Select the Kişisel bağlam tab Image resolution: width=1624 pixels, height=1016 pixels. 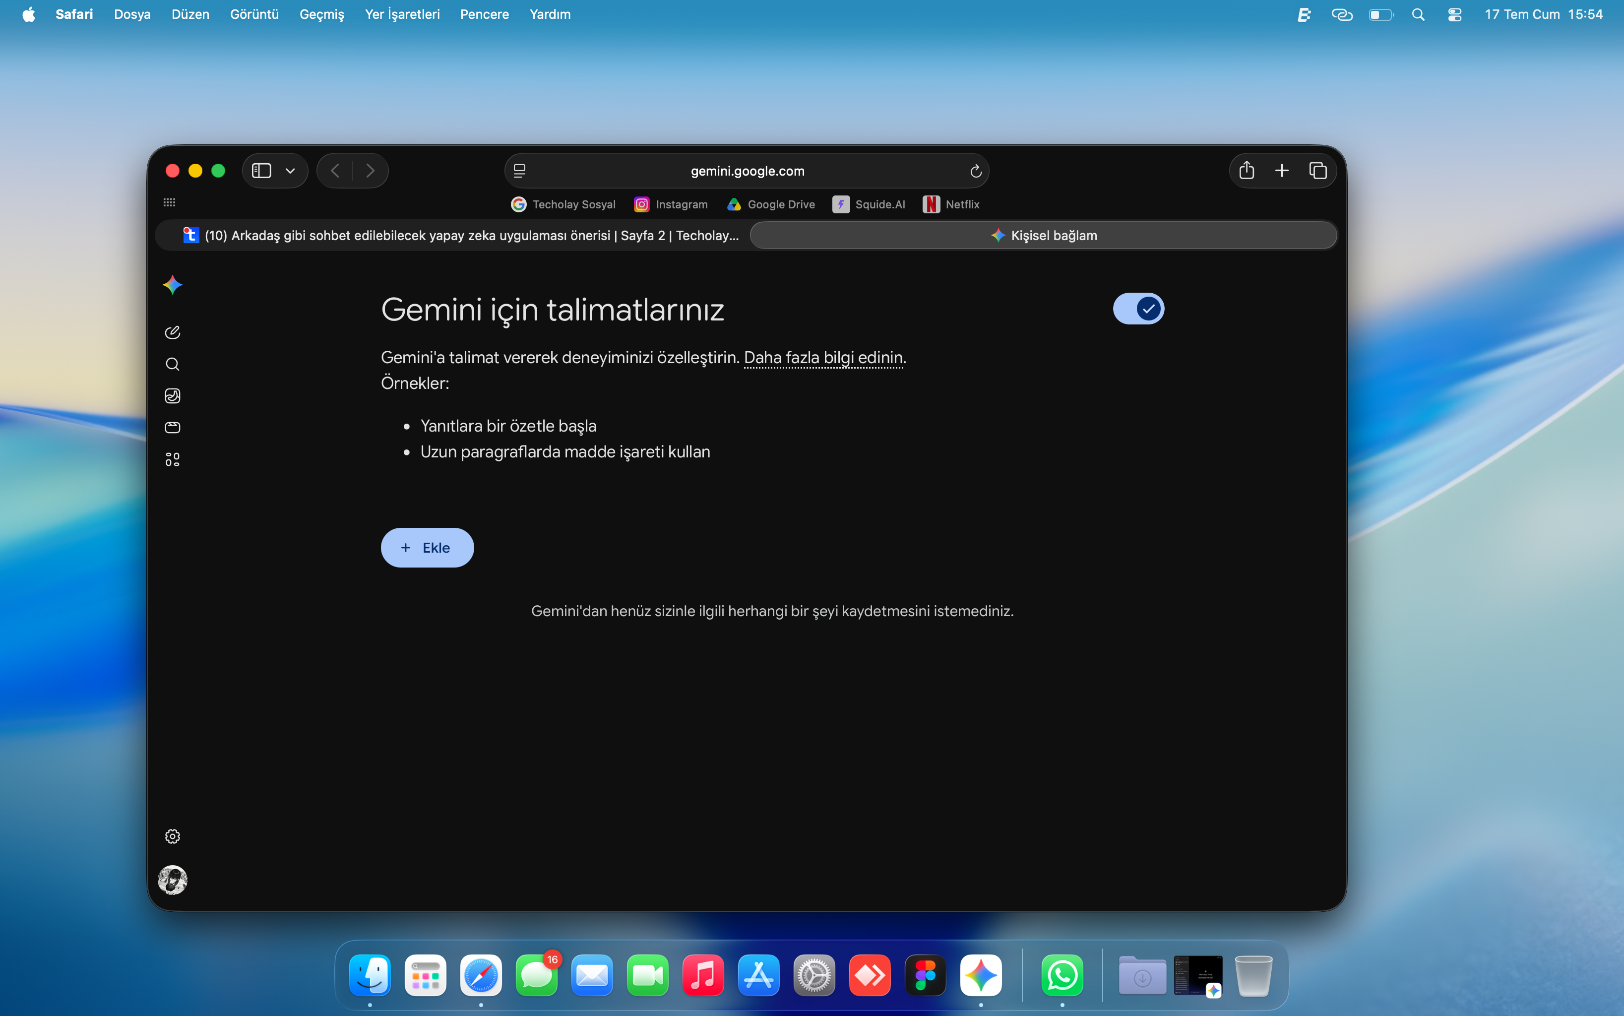coord(1044,235)
